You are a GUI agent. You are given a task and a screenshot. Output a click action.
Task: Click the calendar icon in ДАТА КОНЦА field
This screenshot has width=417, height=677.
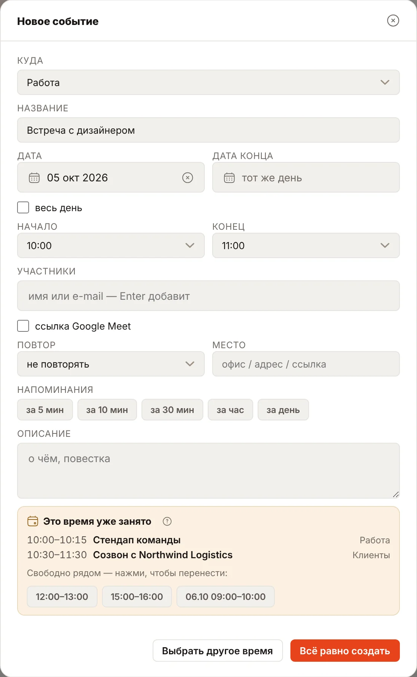(x=229, y=178)
